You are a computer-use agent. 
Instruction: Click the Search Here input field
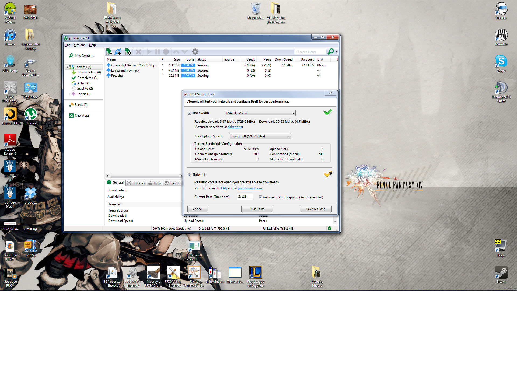tap(310, 52)
